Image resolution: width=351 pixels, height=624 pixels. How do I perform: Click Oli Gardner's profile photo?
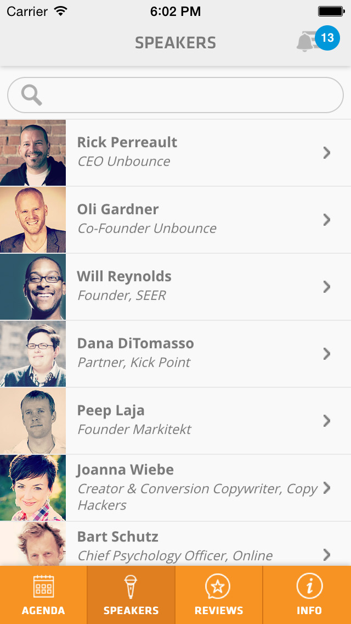pyautogui.click(x=33, y=220)
